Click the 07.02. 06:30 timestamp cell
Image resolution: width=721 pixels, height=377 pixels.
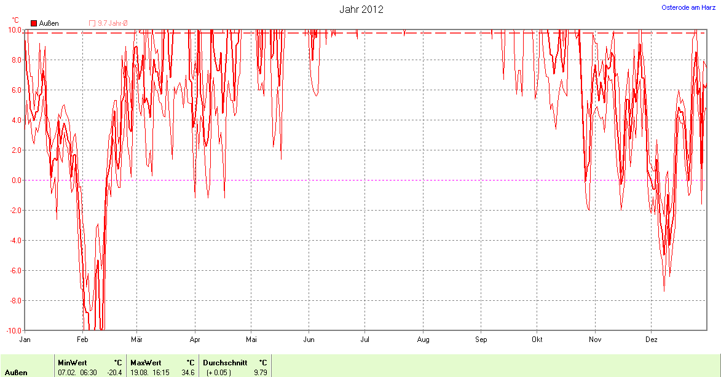tap(77, 373)
